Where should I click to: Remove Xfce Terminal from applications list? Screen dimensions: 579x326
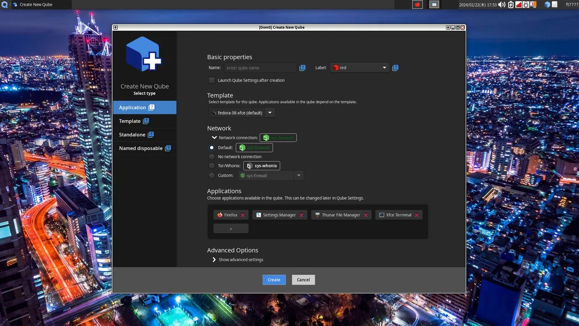(x=417, y=215)
